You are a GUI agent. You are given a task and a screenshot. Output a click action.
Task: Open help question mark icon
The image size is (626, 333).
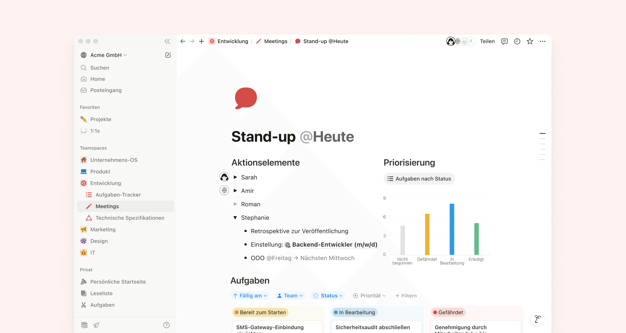click(166, 325)
